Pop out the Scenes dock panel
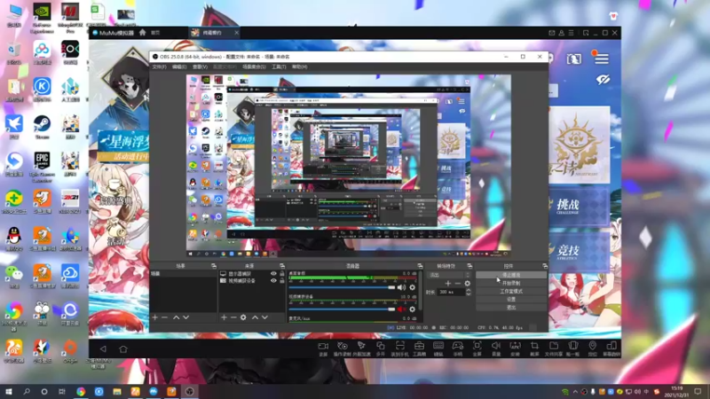The width and height of the screenshot is (710, 399). click(214, 266)
